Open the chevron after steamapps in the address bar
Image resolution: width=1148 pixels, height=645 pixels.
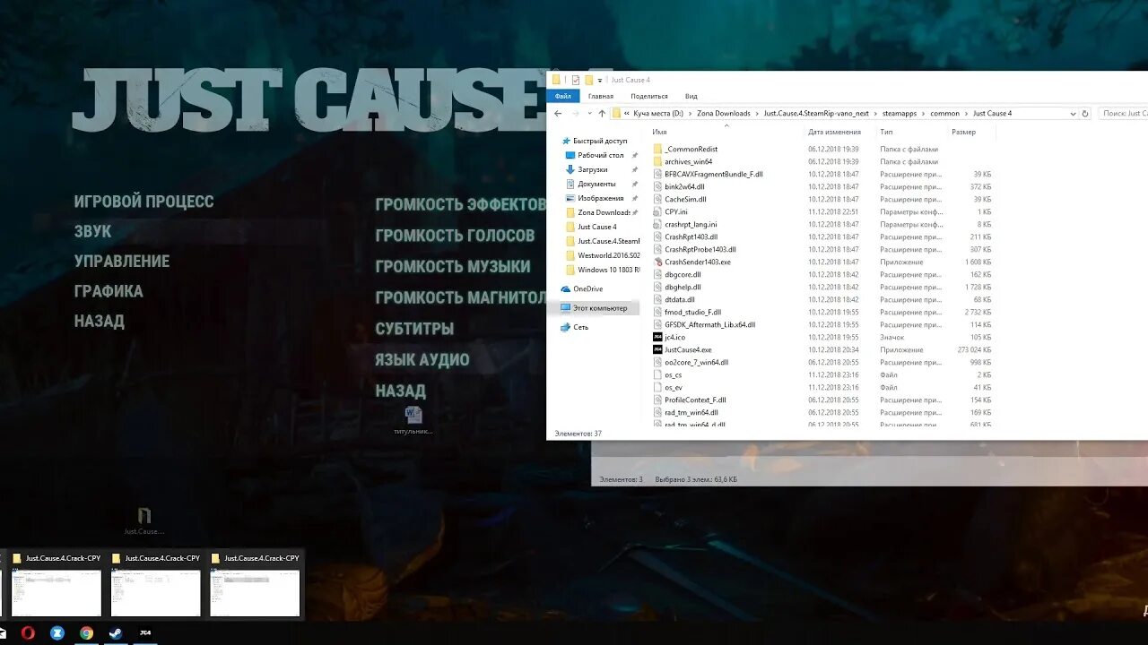click(x=924, y=114)
